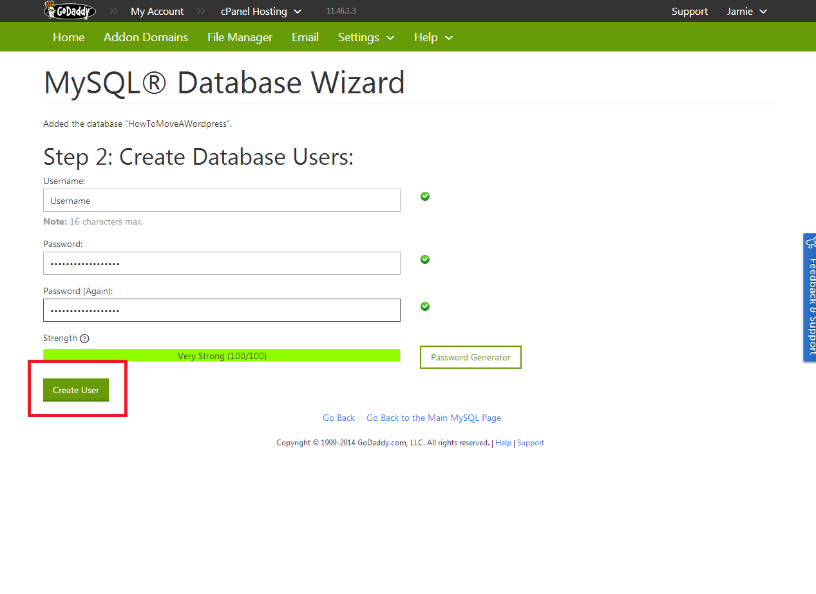
Task: Click the green checkmark beside Username field
Action: coord(425,196)
